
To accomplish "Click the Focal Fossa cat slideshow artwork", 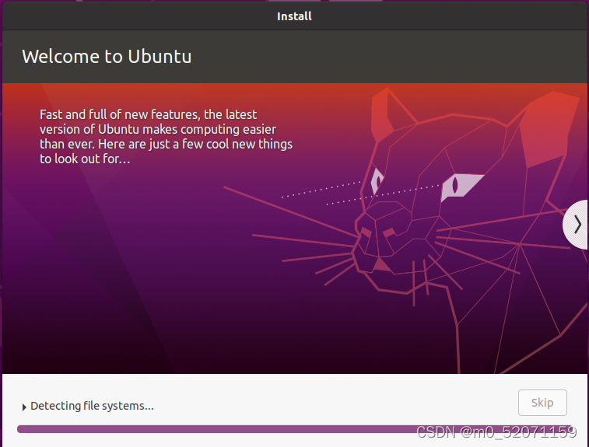I will pos(405,229).
